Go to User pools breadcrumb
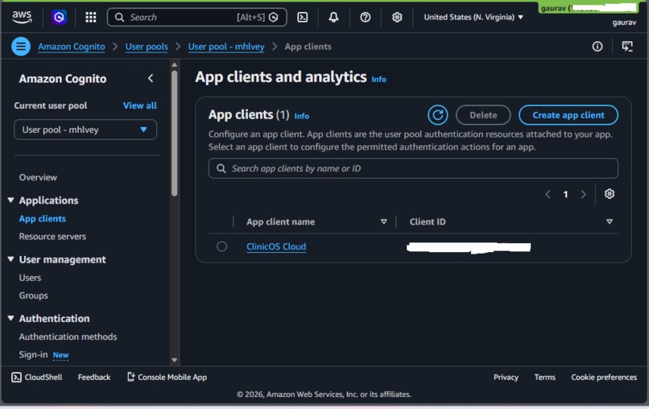Image resolution: width=649 pixels, height=409 pixels. [147, 47]
